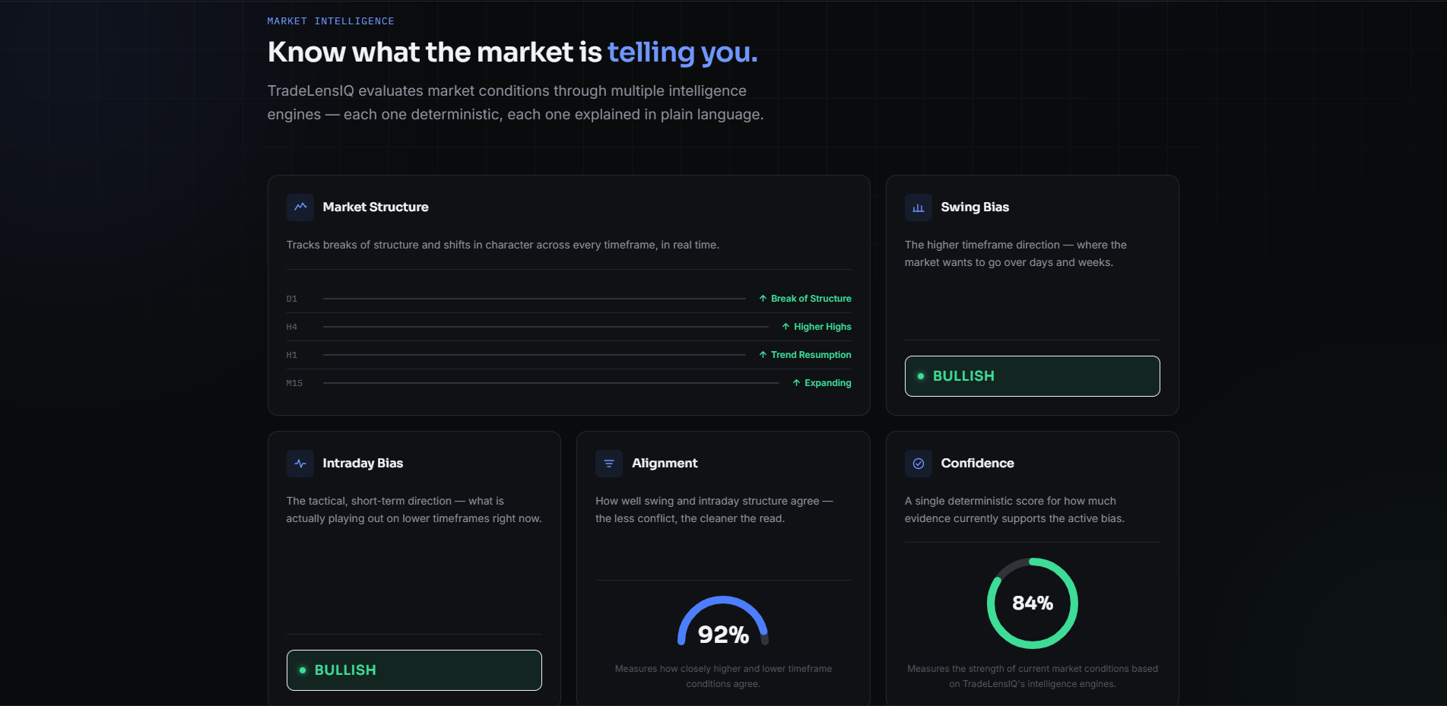Click the Confidence checkmark circle icon
The width and height of the screenshot is (1447, 706).
pos(919,464)
